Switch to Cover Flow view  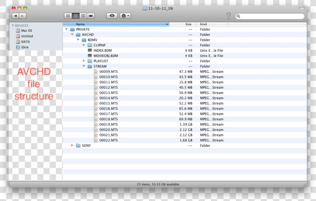click(91, 16)
